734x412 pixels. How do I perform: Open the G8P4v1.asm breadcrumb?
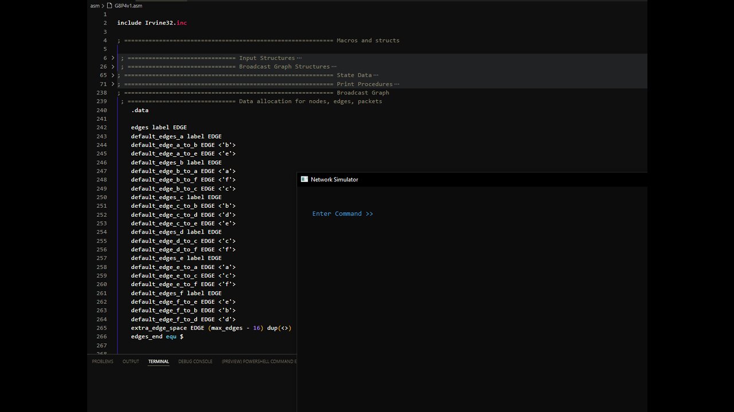(128, 6)
